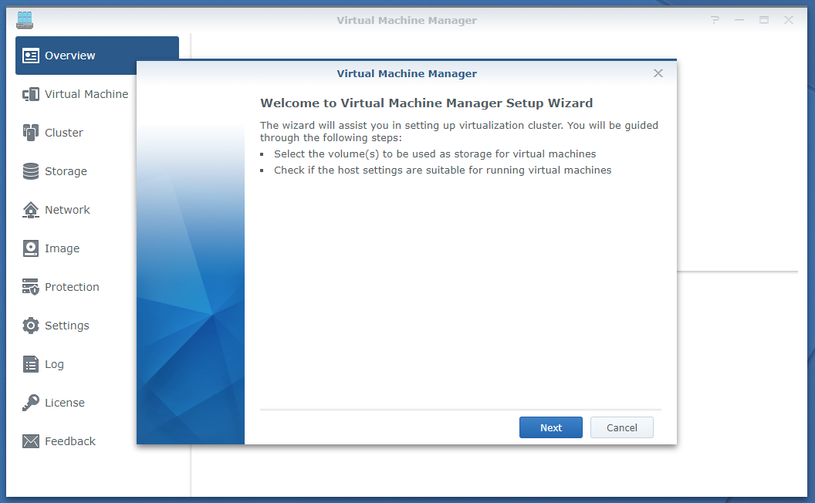This screenshot has height=503, width=815.
Task: Open the Feedback page
Action: click(69, 441)
